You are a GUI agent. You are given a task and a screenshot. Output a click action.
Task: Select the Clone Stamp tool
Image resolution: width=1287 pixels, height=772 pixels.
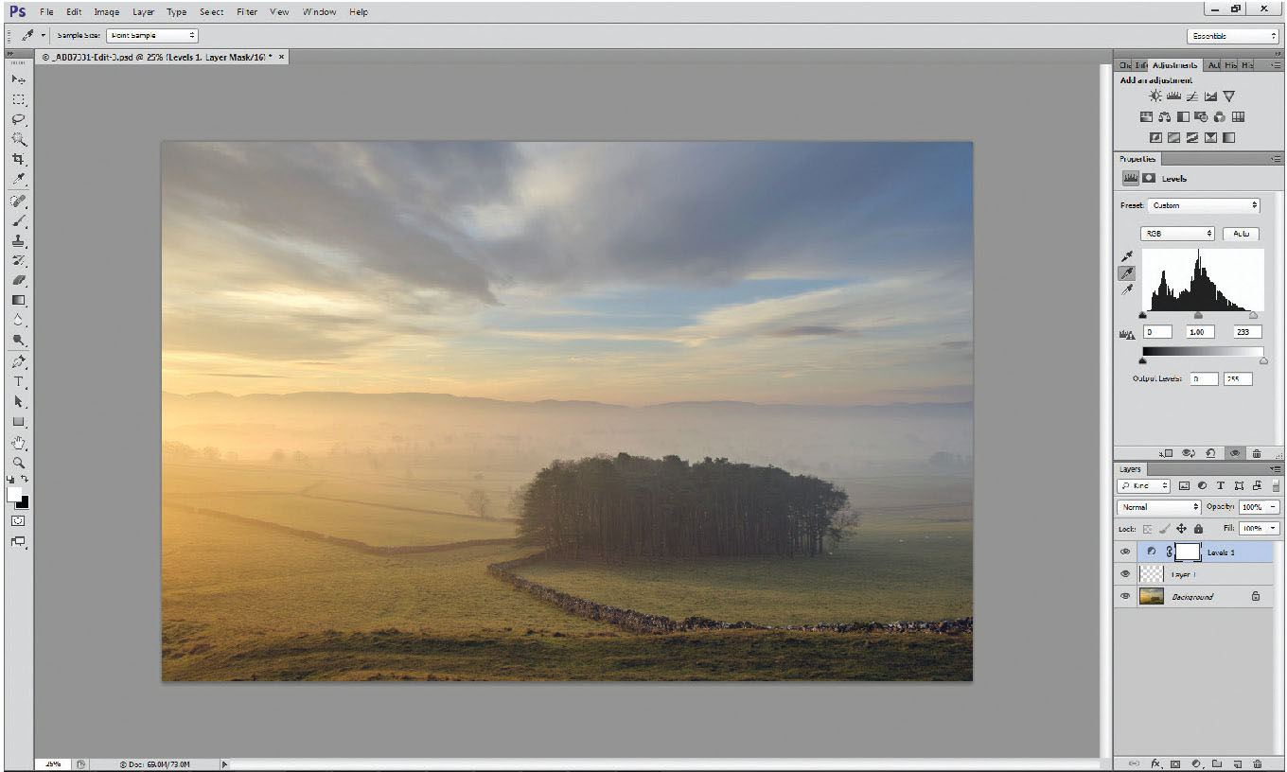[18, 241]
